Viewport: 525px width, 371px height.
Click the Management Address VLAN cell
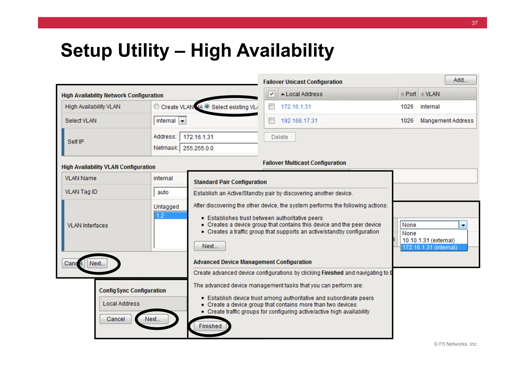[447, 121]
